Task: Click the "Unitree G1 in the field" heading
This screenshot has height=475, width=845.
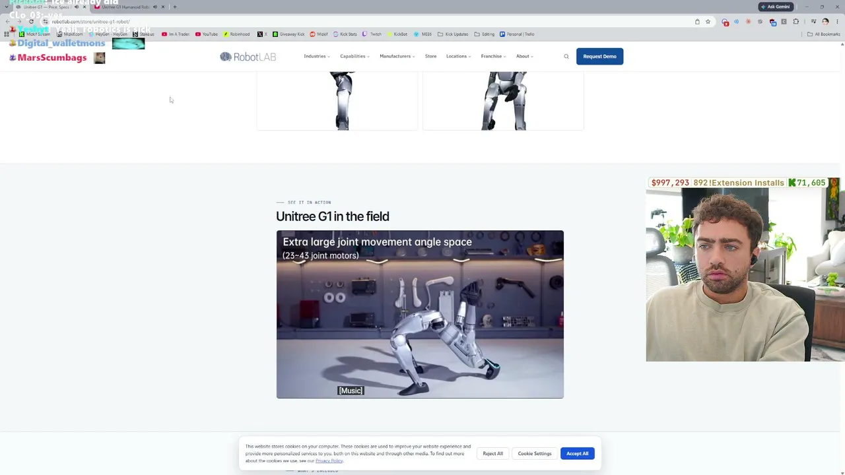Action: (x=333, y=216)
